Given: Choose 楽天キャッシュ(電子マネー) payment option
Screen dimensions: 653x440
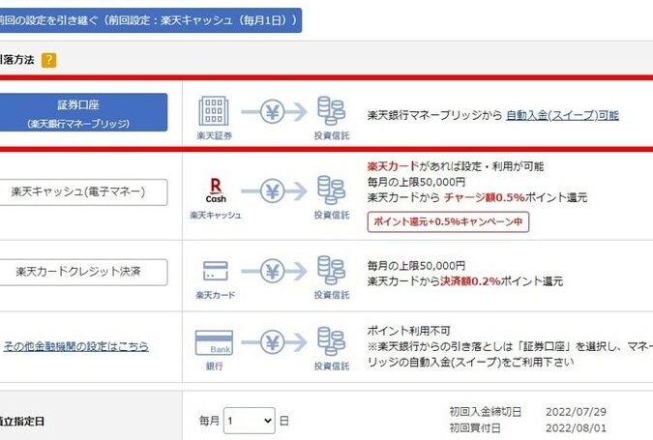Looking at the screenshot, I should 84,191.
